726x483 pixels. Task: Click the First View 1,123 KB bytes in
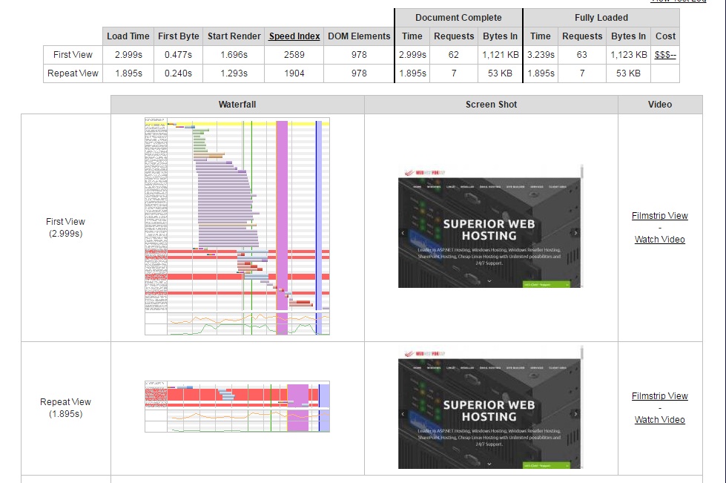[628, 55]
